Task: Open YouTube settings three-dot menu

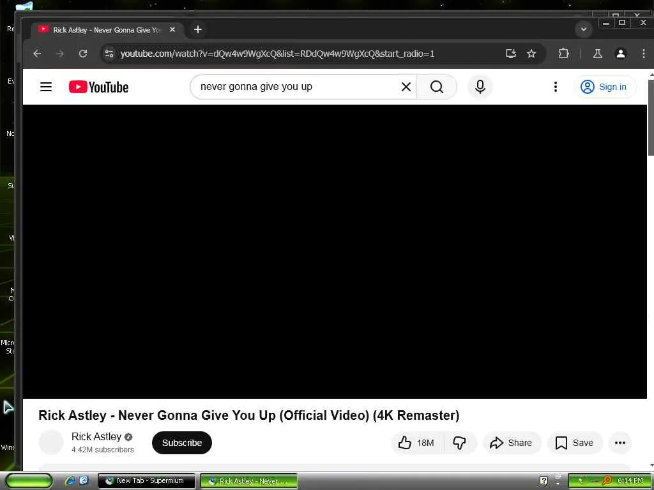Action: point(555,87)
